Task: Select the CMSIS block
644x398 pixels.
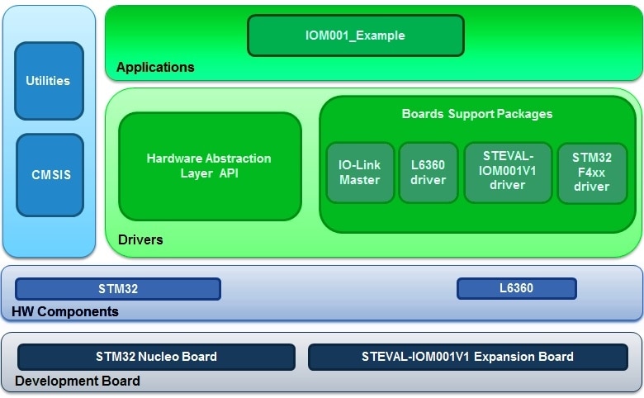Action: tap(50, 175)
